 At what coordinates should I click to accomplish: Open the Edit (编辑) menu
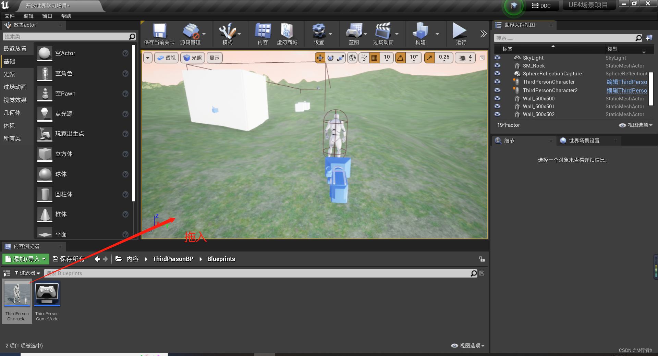click(x=28, y=16)
